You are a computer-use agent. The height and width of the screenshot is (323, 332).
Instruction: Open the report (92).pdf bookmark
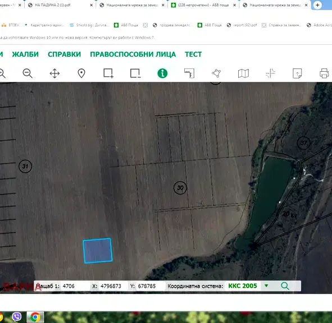click(x=242, y=25)
